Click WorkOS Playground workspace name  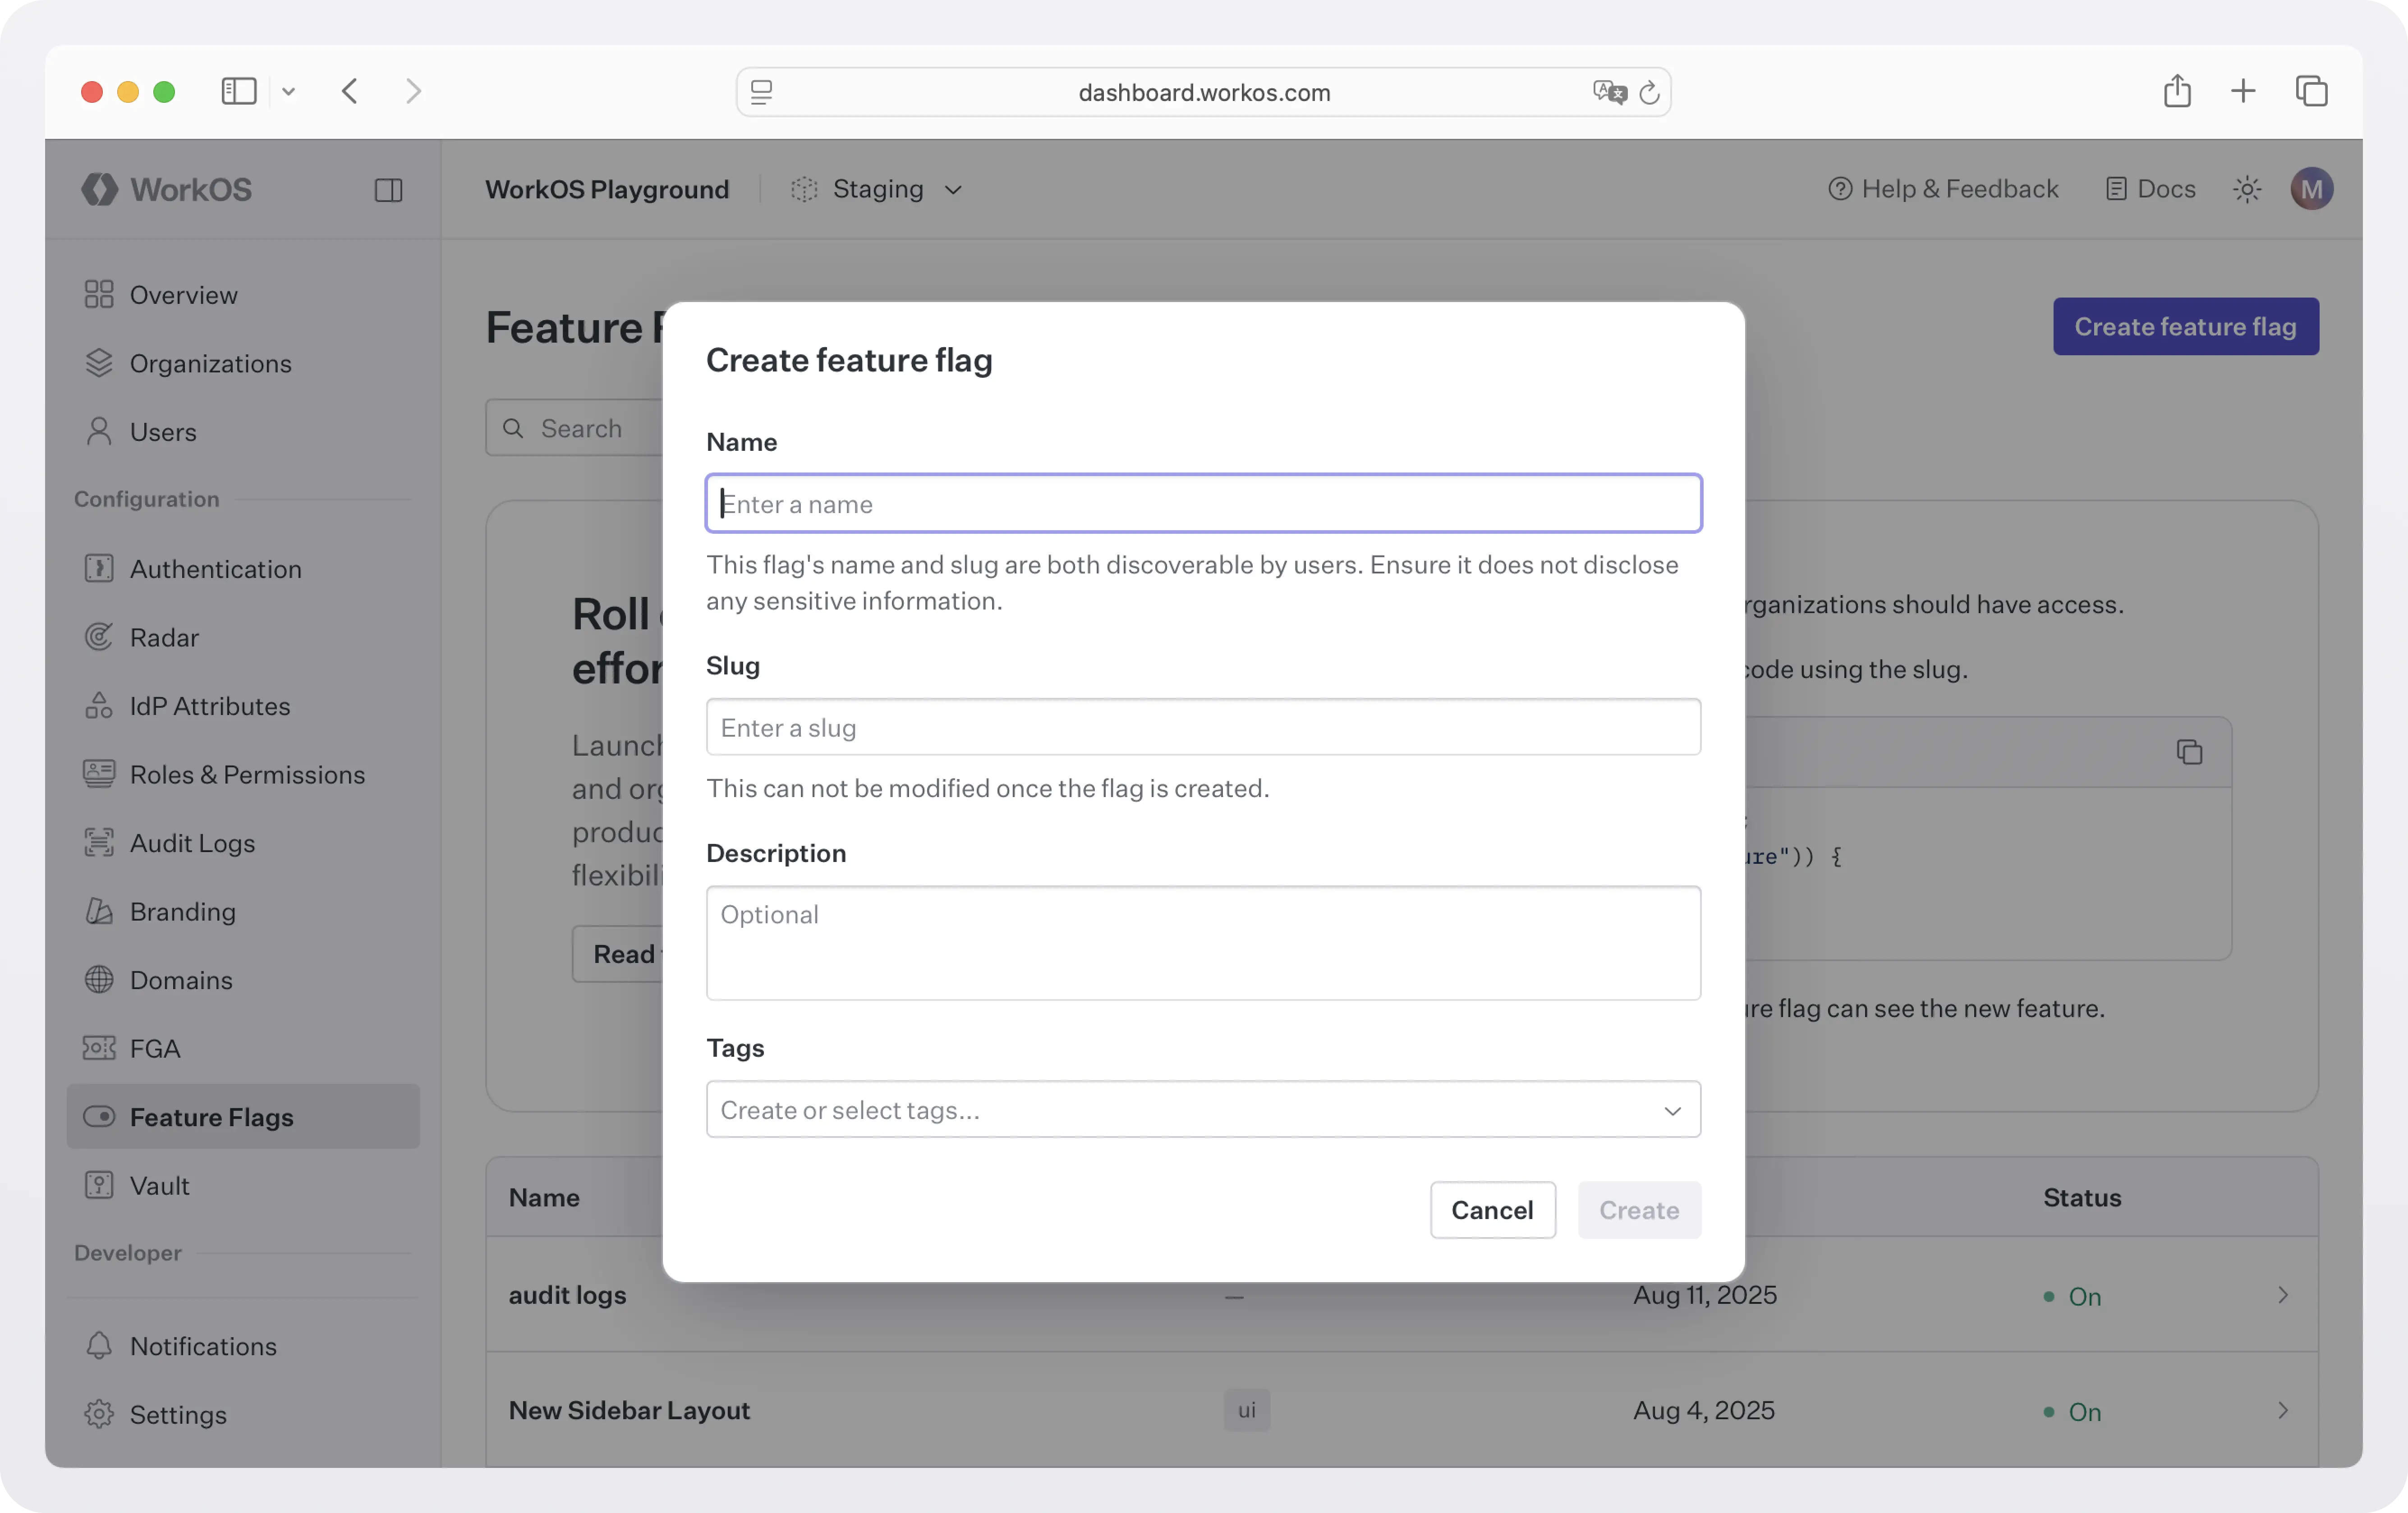click(x=607, y=189)
